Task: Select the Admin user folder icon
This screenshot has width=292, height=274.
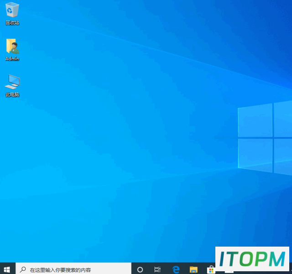Action: click(x=12, y=50)
